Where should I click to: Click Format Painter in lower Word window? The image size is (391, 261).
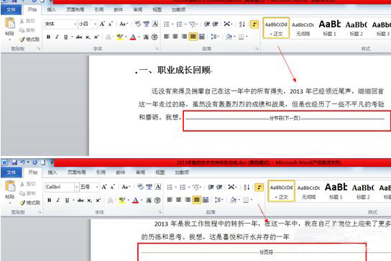[x=30, y=203]
